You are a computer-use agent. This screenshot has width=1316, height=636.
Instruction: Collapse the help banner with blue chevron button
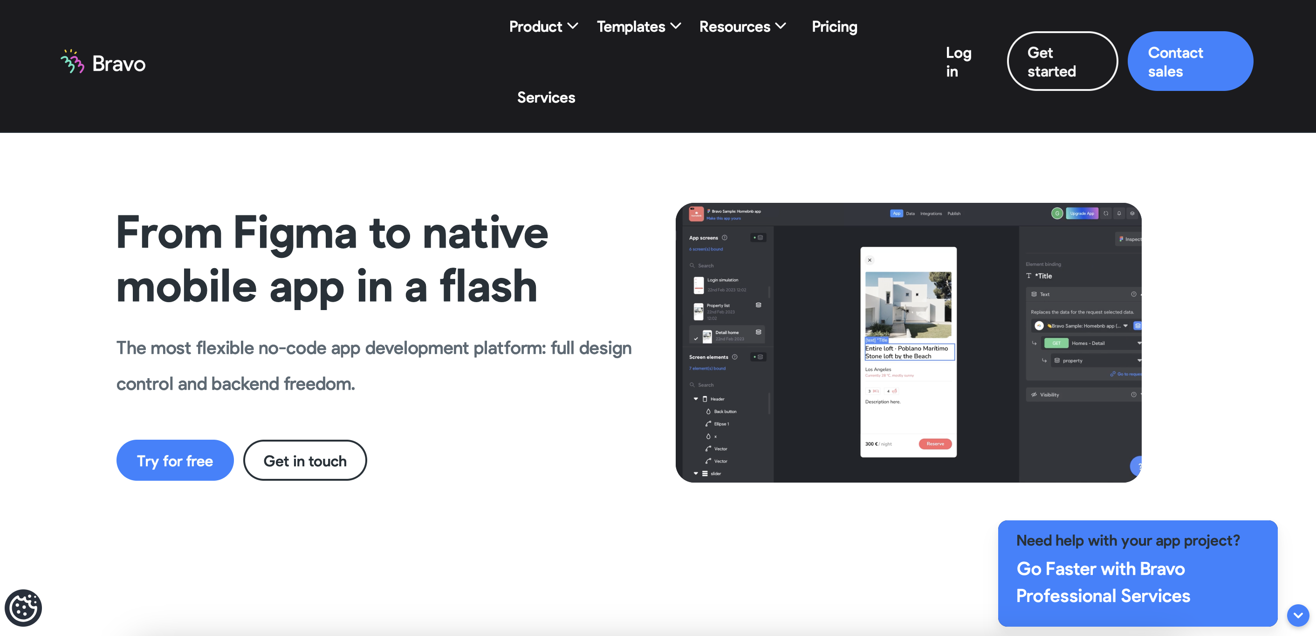coord(1298,615)
